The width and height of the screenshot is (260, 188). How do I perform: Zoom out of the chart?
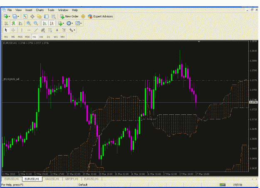point(36,23)
